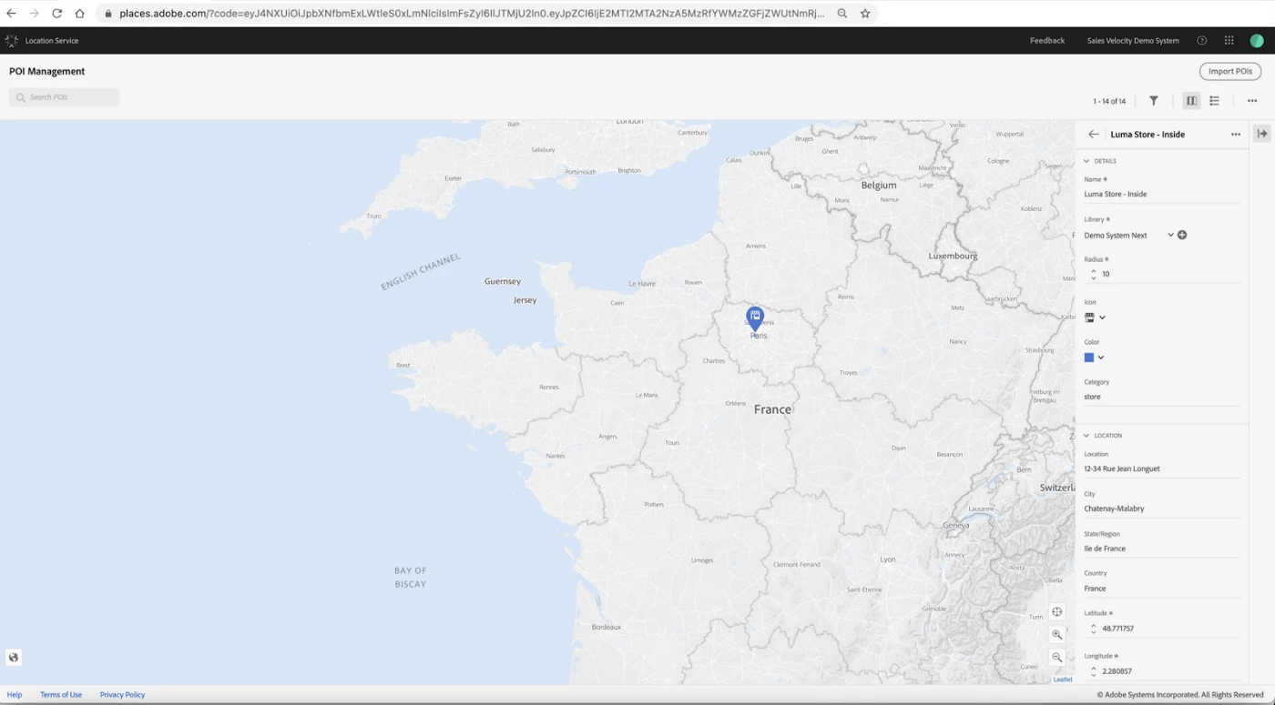Collapse the DETAILS section

(x=1086, y=161)
